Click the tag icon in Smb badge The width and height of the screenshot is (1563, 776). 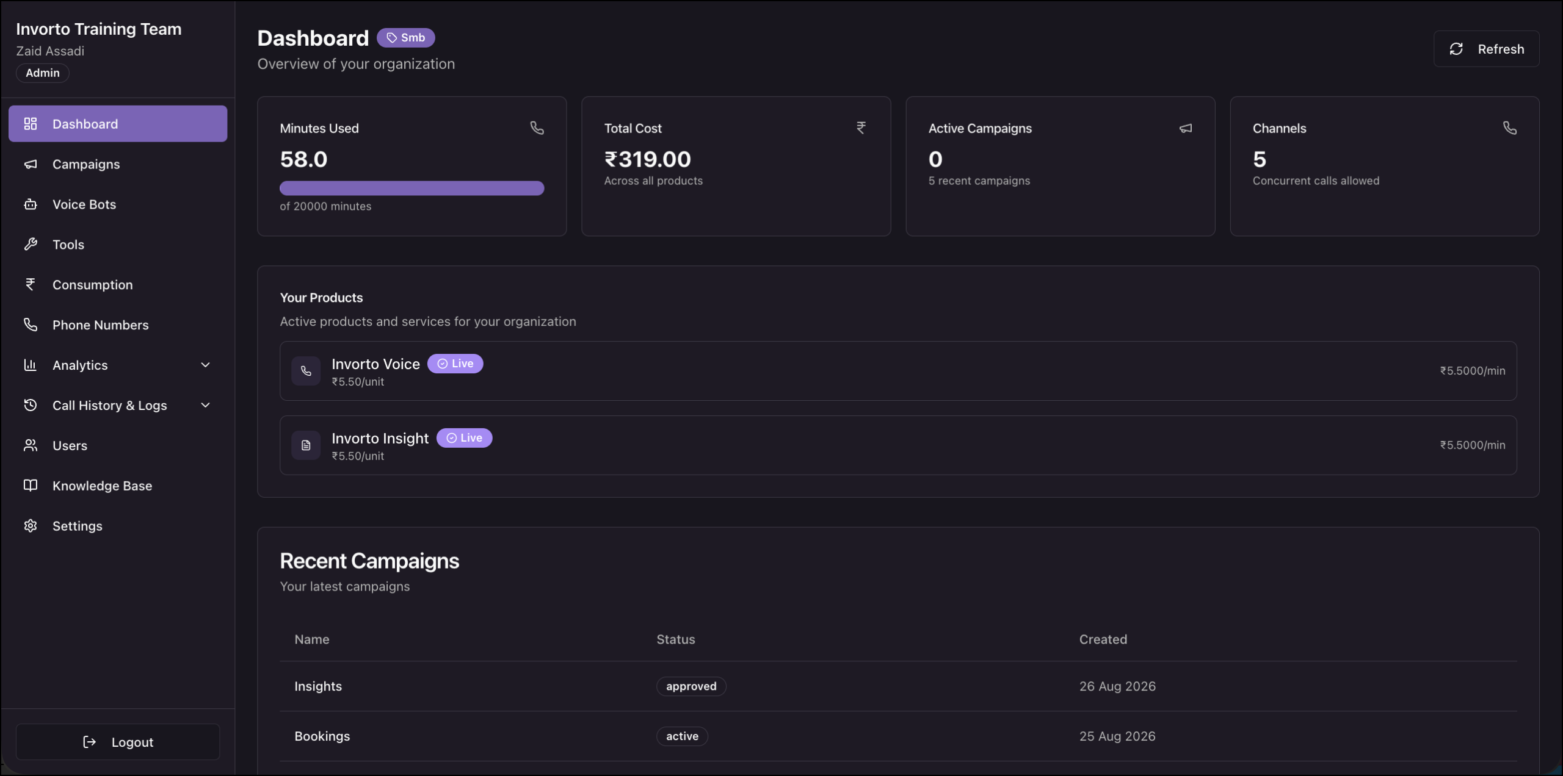click(x=392, y=38)
